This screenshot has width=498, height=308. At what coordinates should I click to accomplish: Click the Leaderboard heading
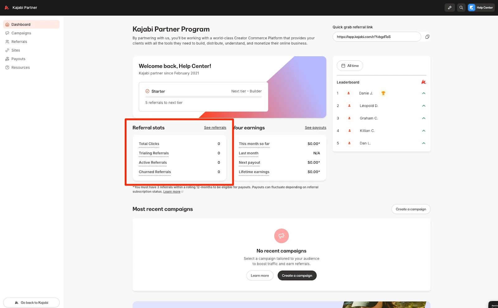[348, 82]
